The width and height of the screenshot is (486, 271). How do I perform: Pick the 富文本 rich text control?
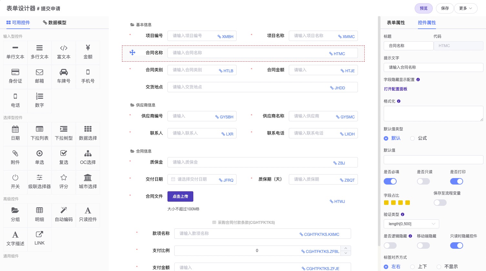[x=64, y=52]
